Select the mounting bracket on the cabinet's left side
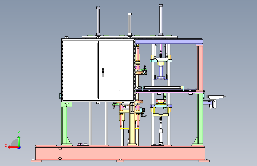The image size is (257, 166). click(x=60, y=96)
